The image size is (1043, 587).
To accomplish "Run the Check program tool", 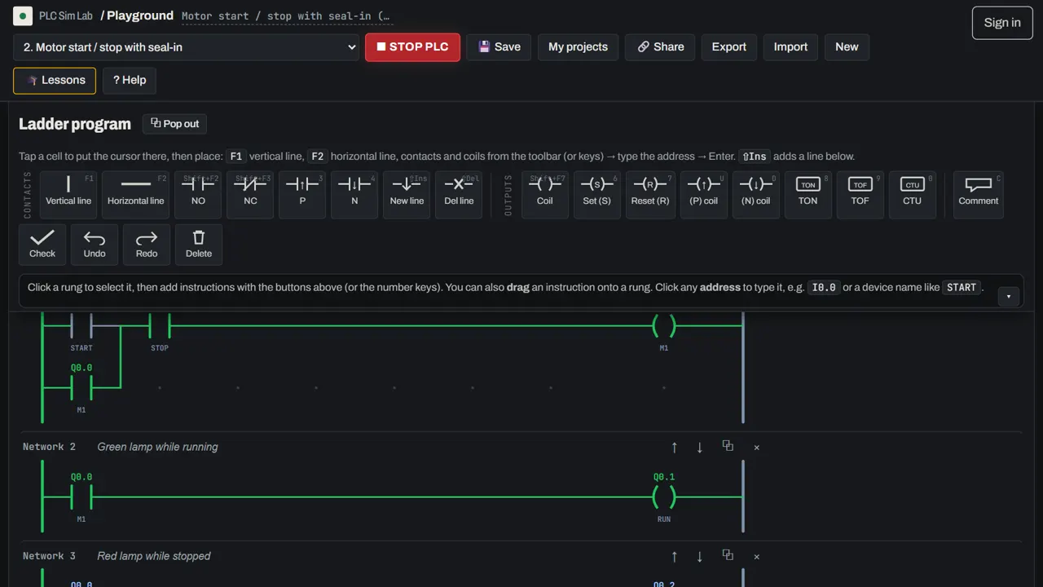I will (42, 245).
